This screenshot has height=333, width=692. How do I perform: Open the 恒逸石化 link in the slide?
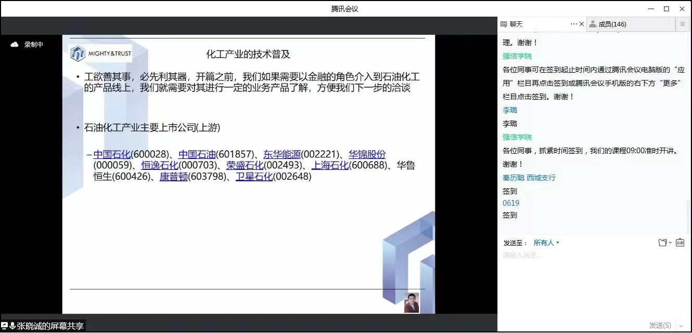[x=160, y=165]
